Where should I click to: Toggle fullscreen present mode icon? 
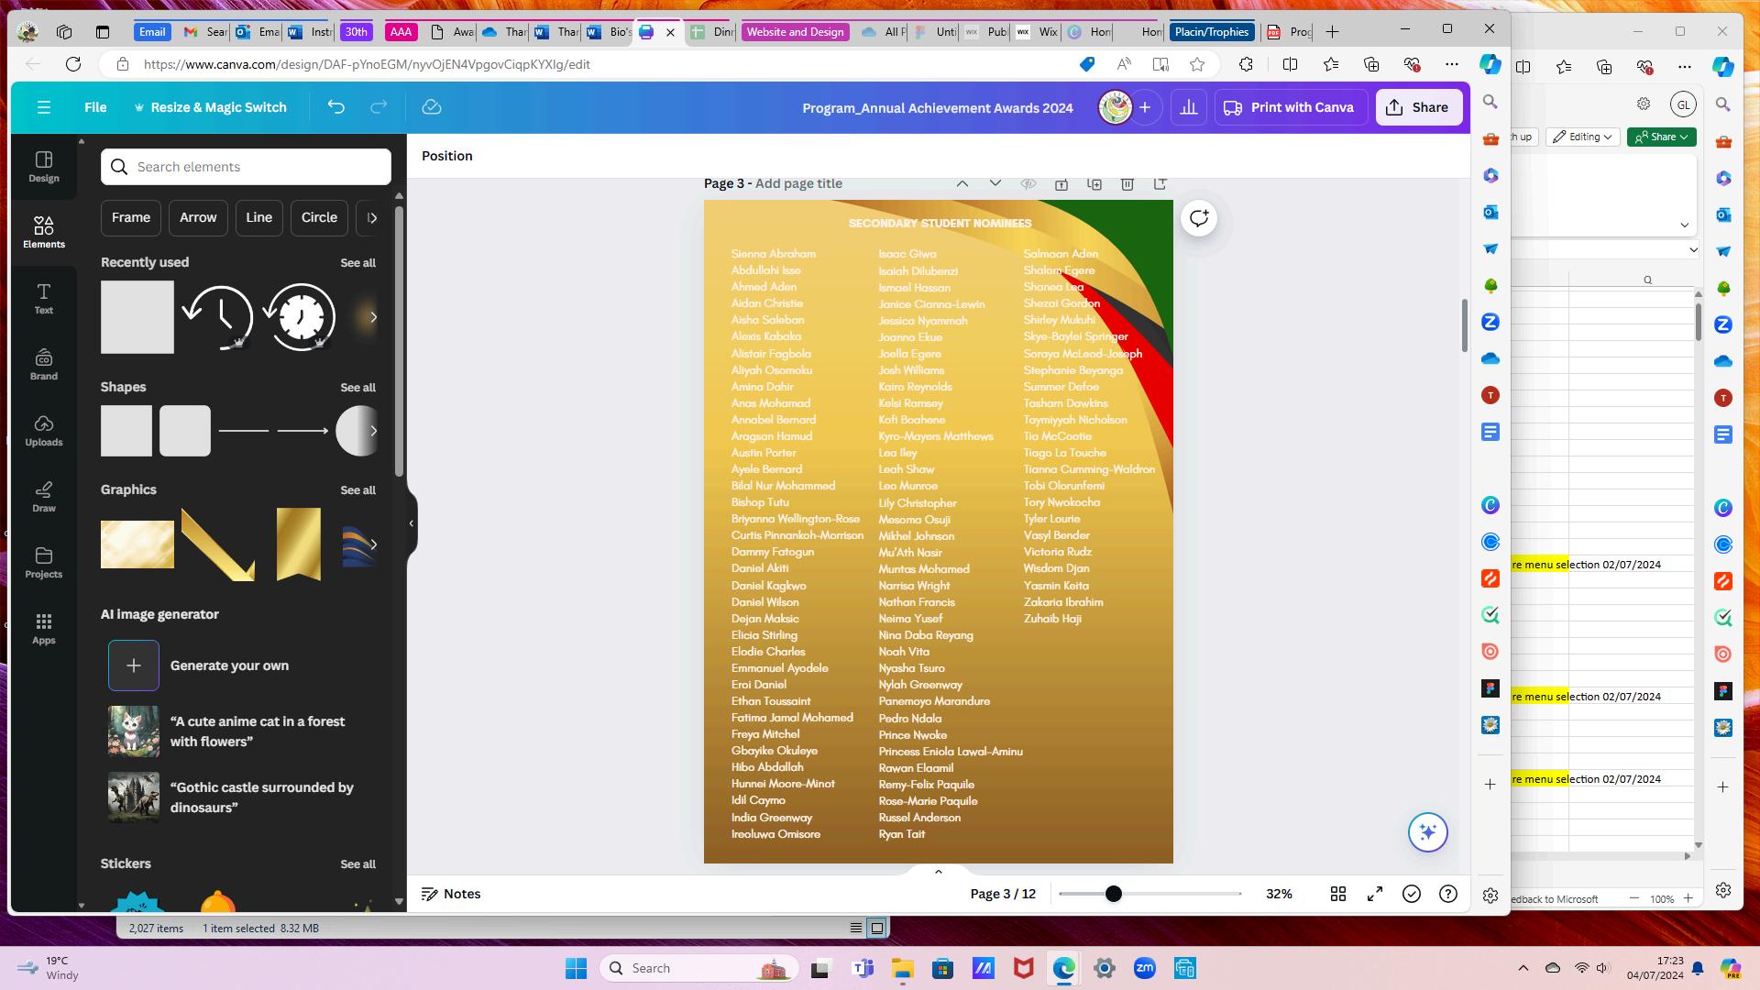[1375, 894]
